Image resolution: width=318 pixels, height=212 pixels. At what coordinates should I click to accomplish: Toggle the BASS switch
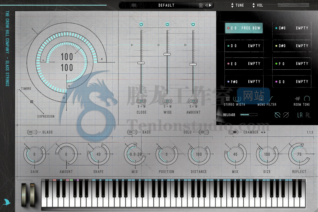coord(132,132)
